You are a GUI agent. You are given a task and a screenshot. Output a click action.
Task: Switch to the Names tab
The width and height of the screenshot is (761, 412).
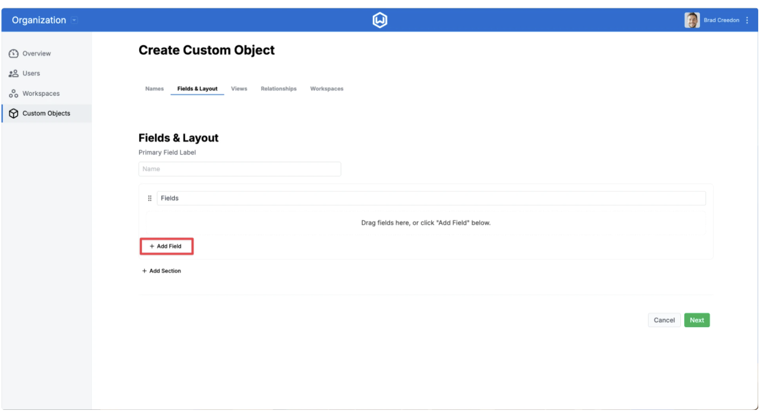click(154, 89)
